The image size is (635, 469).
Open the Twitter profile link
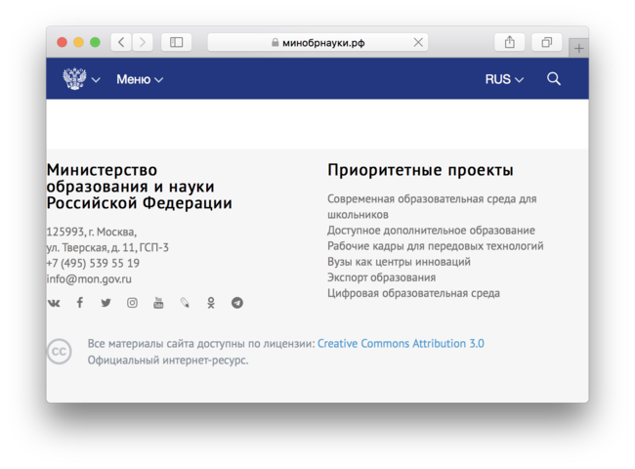pos(106,303)
